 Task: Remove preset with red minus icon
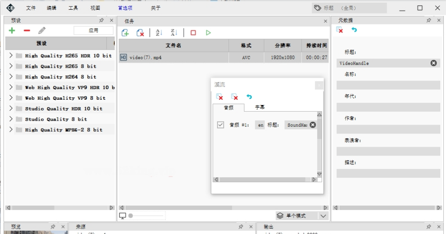27,31
